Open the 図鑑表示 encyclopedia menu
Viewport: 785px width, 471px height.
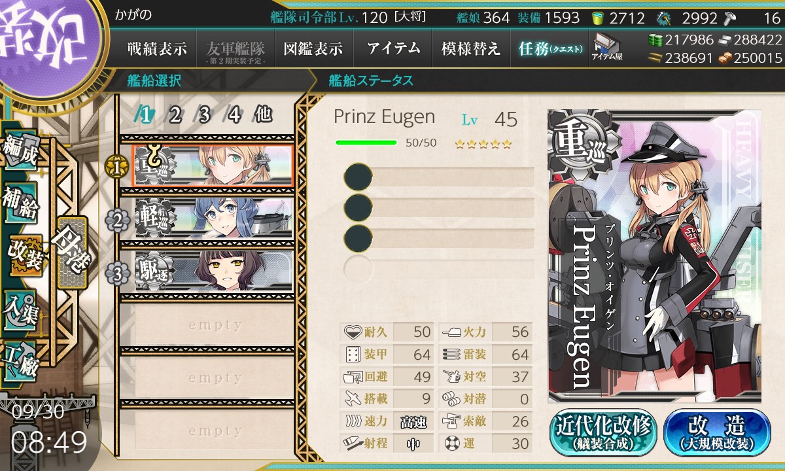click(x=313, y=48)
